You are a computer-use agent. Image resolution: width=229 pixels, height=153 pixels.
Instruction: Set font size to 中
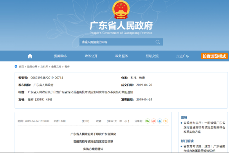(121, 121)
